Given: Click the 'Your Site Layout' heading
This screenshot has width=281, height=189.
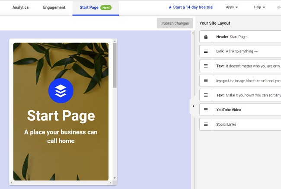Looking at the screenshot, I should [x=215, y=23].
